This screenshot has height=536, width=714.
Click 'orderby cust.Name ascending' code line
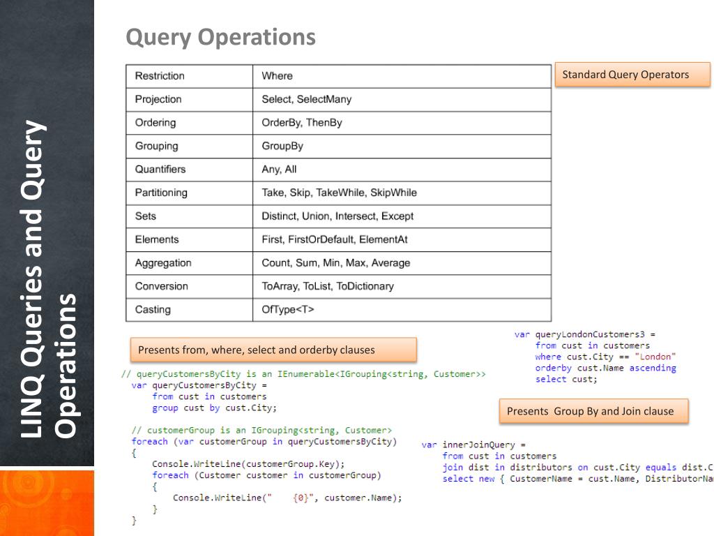coord(606,368)
